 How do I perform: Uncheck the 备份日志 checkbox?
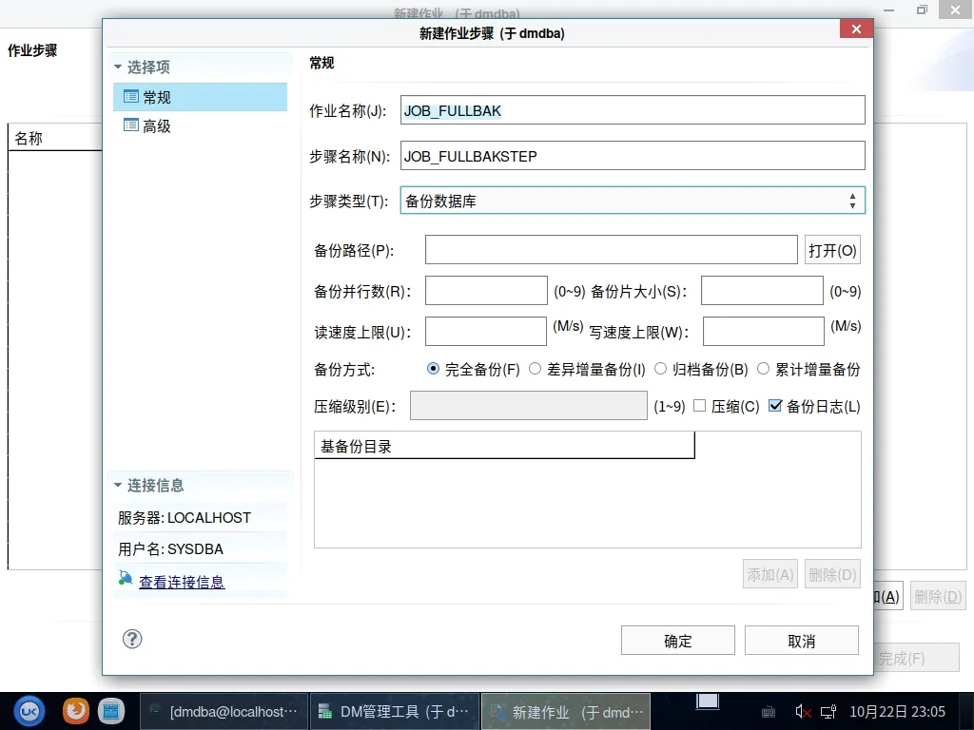coord(775,406)
